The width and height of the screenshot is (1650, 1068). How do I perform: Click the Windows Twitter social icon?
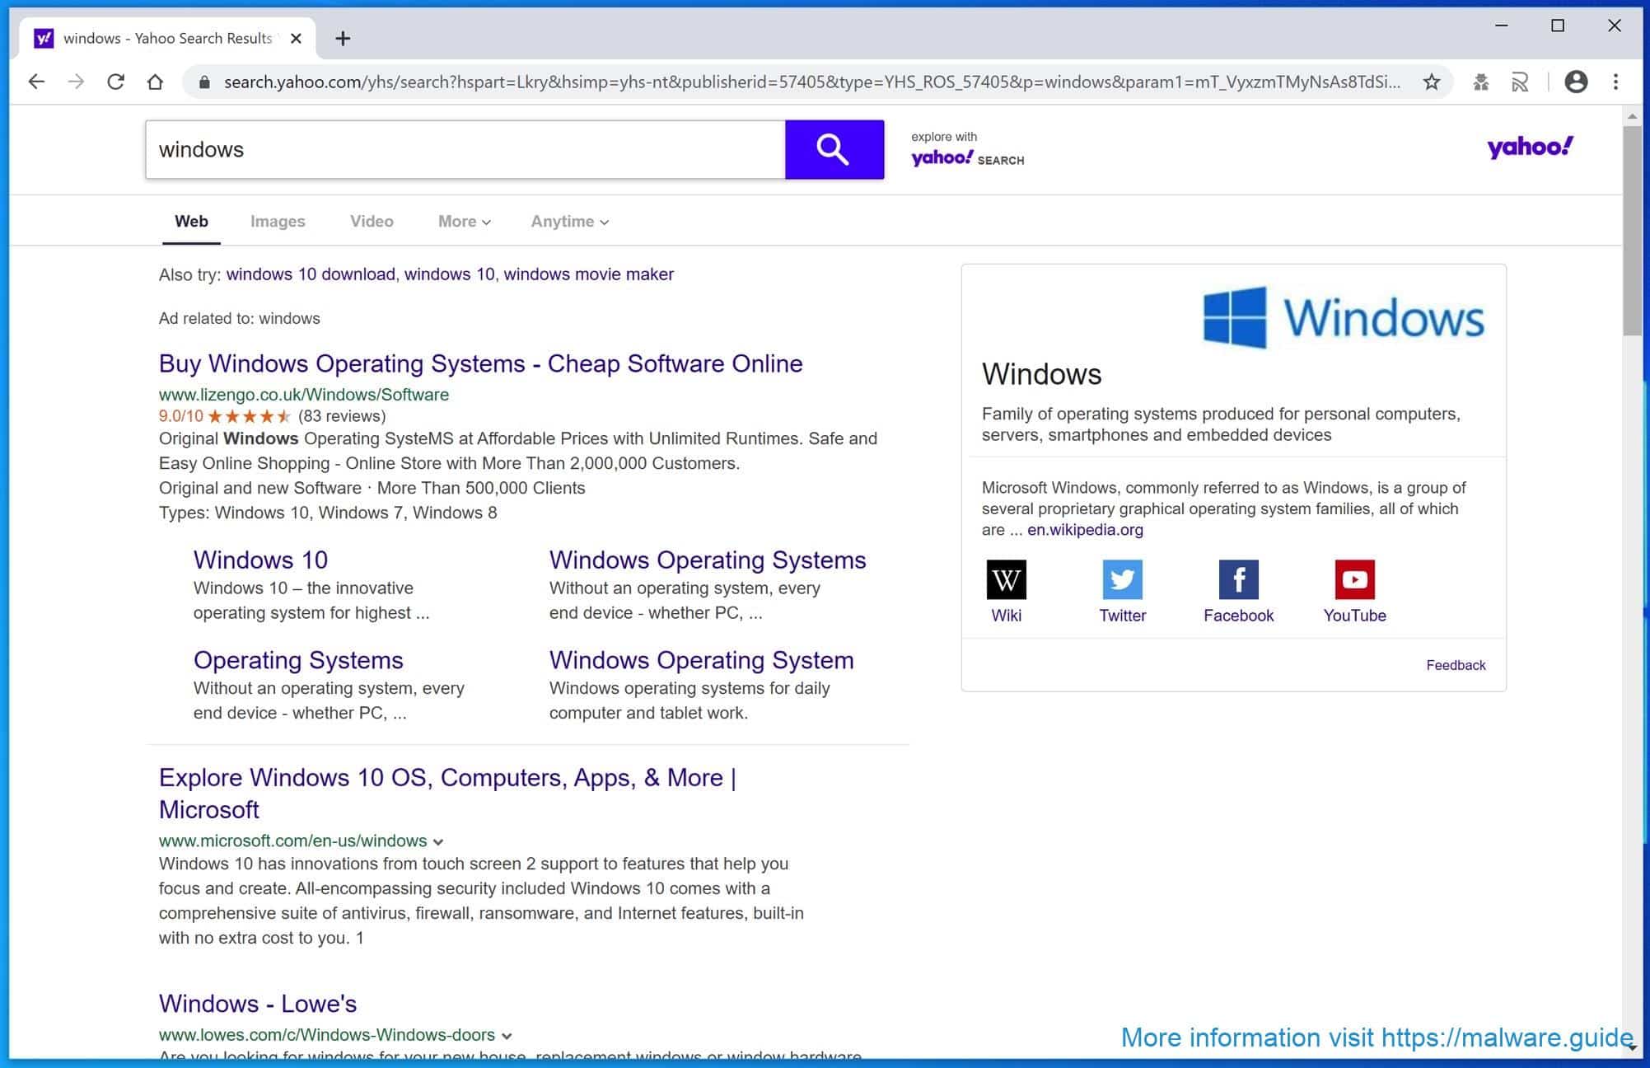coord(1124,579)
